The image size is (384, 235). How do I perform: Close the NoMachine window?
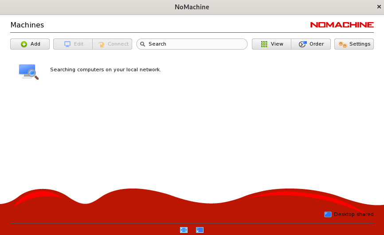coord(379,7)
